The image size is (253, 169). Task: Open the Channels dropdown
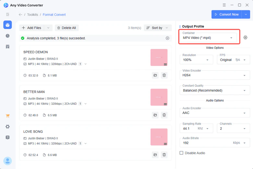point(234,128)
